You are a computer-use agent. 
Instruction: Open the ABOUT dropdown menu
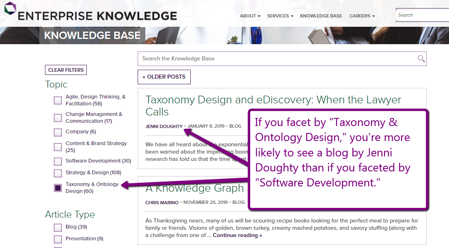point(250,16)
